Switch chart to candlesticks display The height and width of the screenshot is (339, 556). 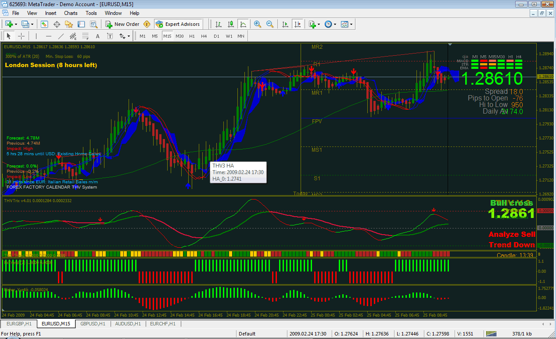click(x=231, y=25)
